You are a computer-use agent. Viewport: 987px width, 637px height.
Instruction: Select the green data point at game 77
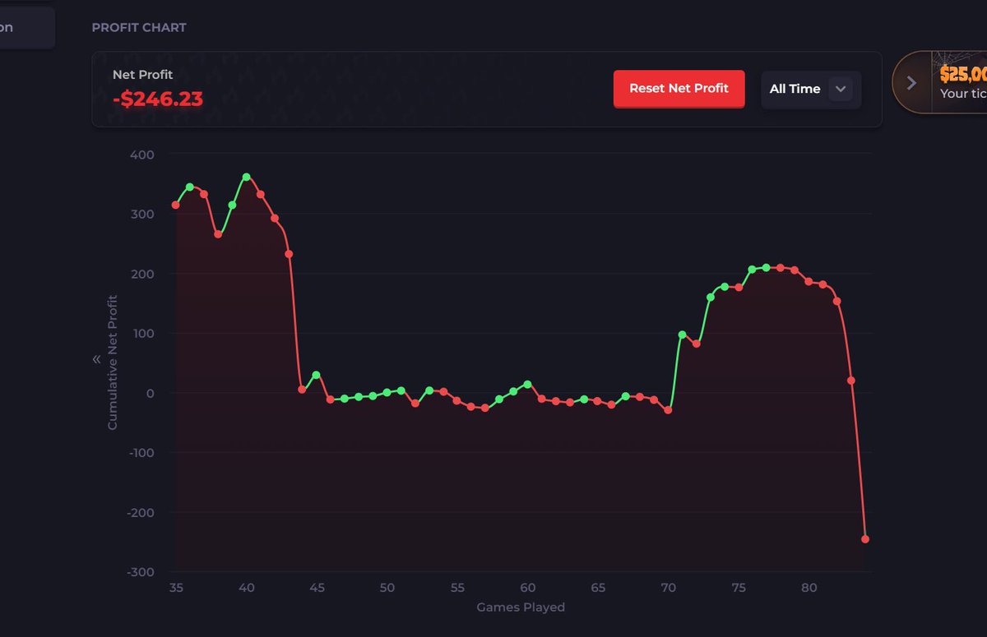coord(766,267)
